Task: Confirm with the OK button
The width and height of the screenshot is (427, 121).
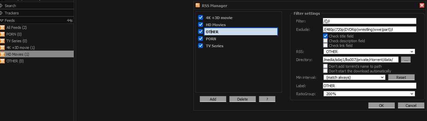Action: pos(381,106)
